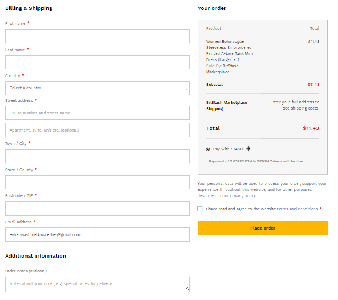Select the Town / City input field
The image size is (338, 300).
pos(97,156)
